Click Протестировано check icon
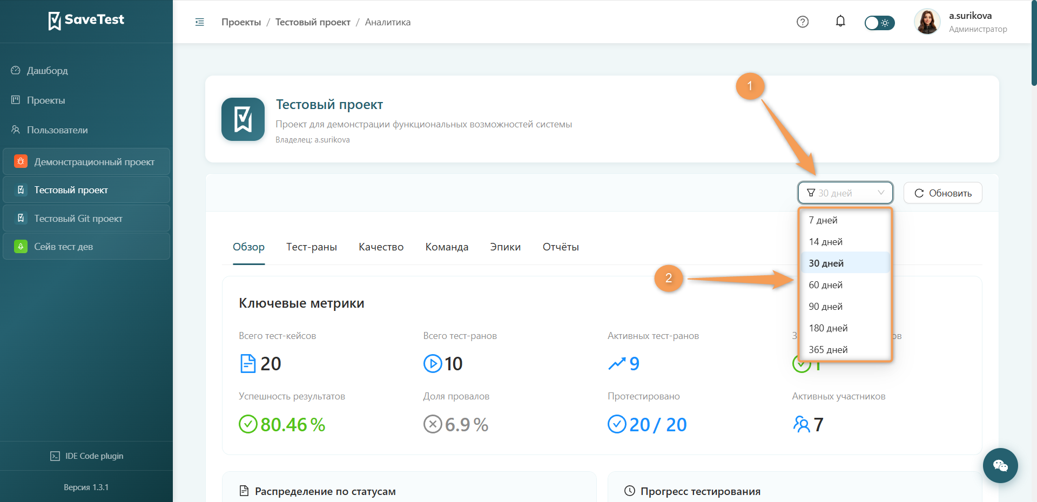 [617, 424]
